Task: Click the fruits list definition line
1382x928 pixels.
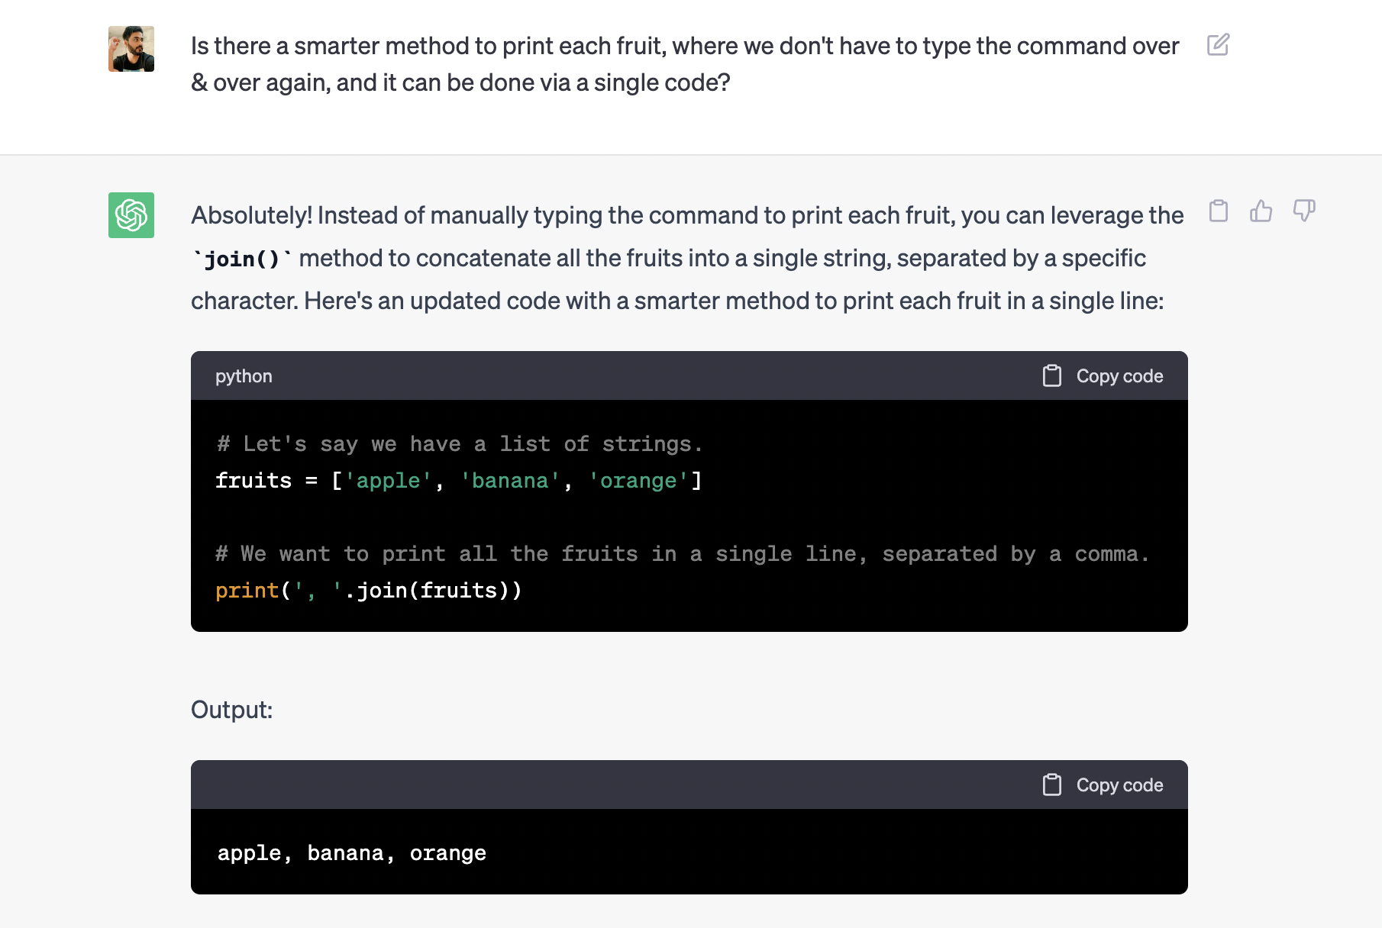Action: [x=458, y=480]
